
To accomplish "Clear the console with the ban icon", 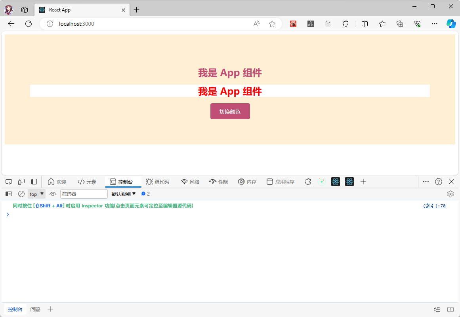I will 21,194.
